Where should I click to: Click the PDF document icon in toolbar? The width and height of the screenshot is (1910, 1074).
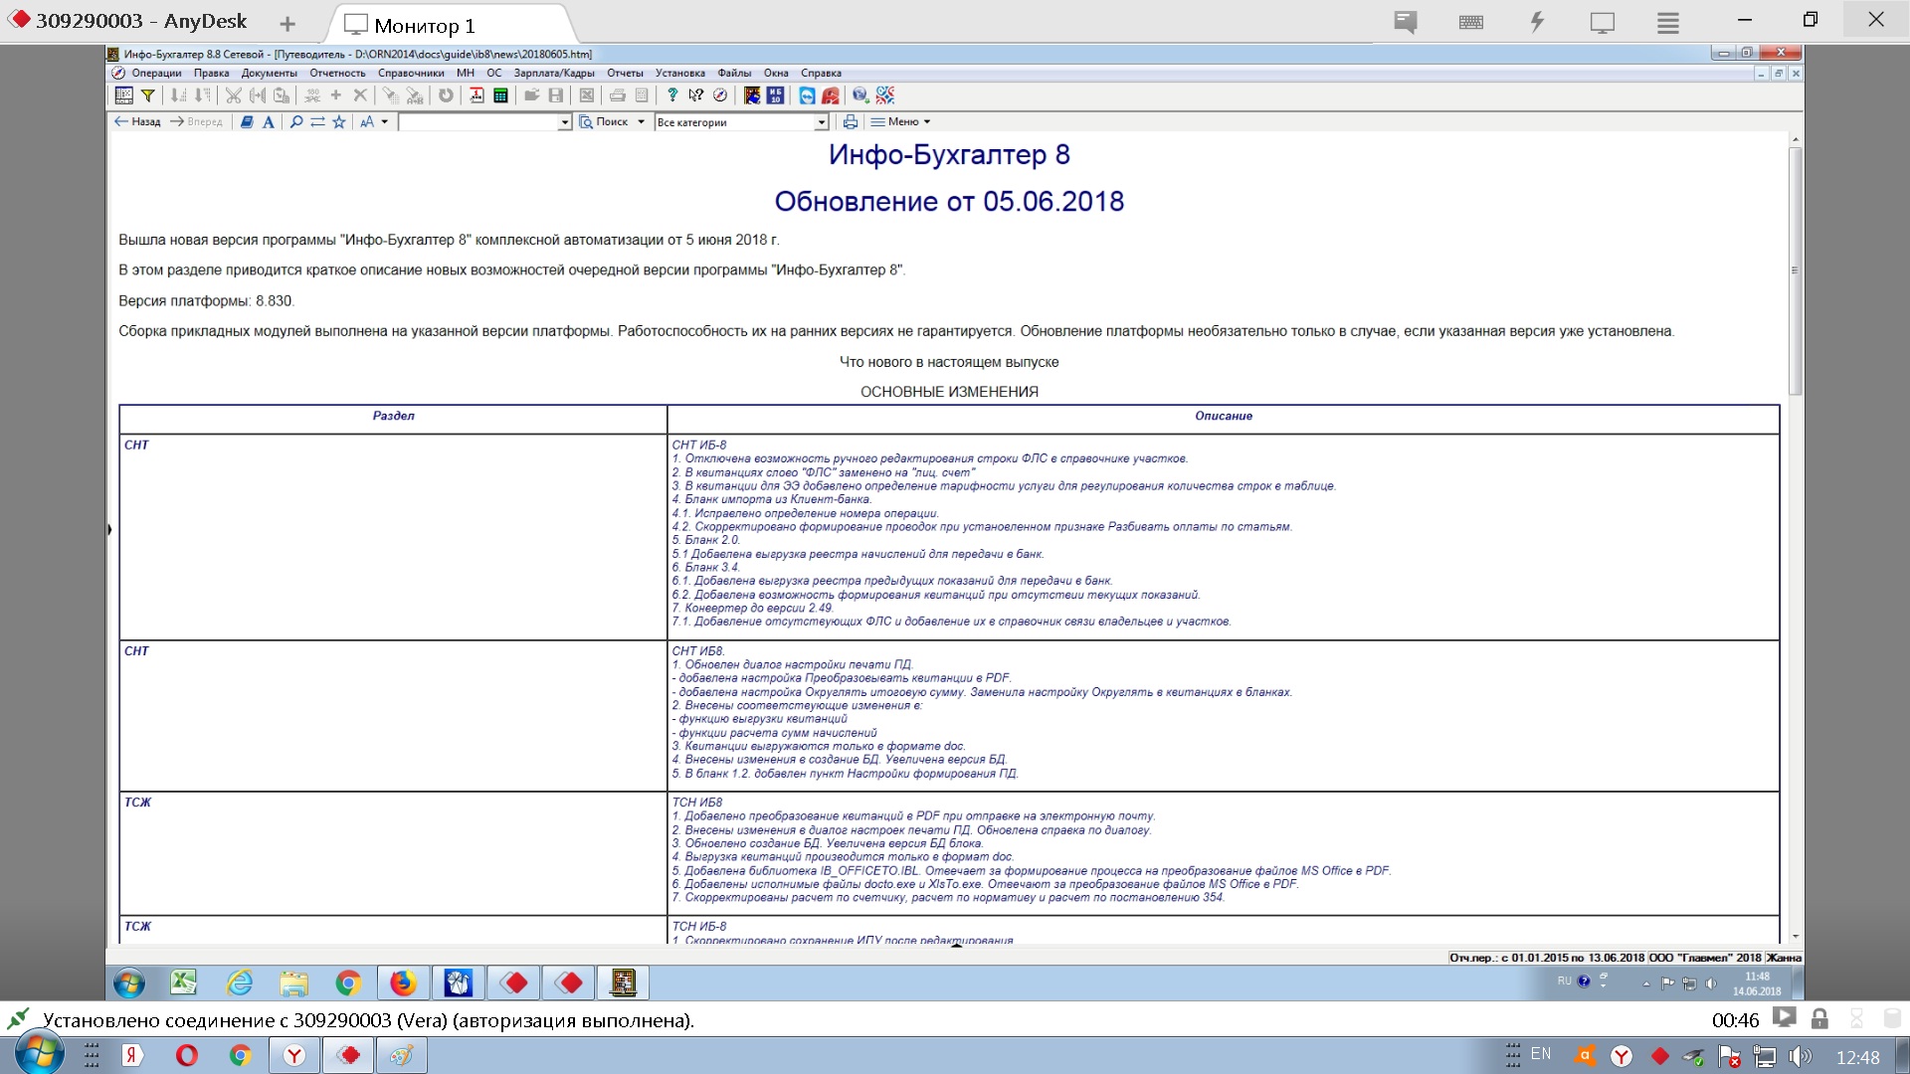point(477,95)
